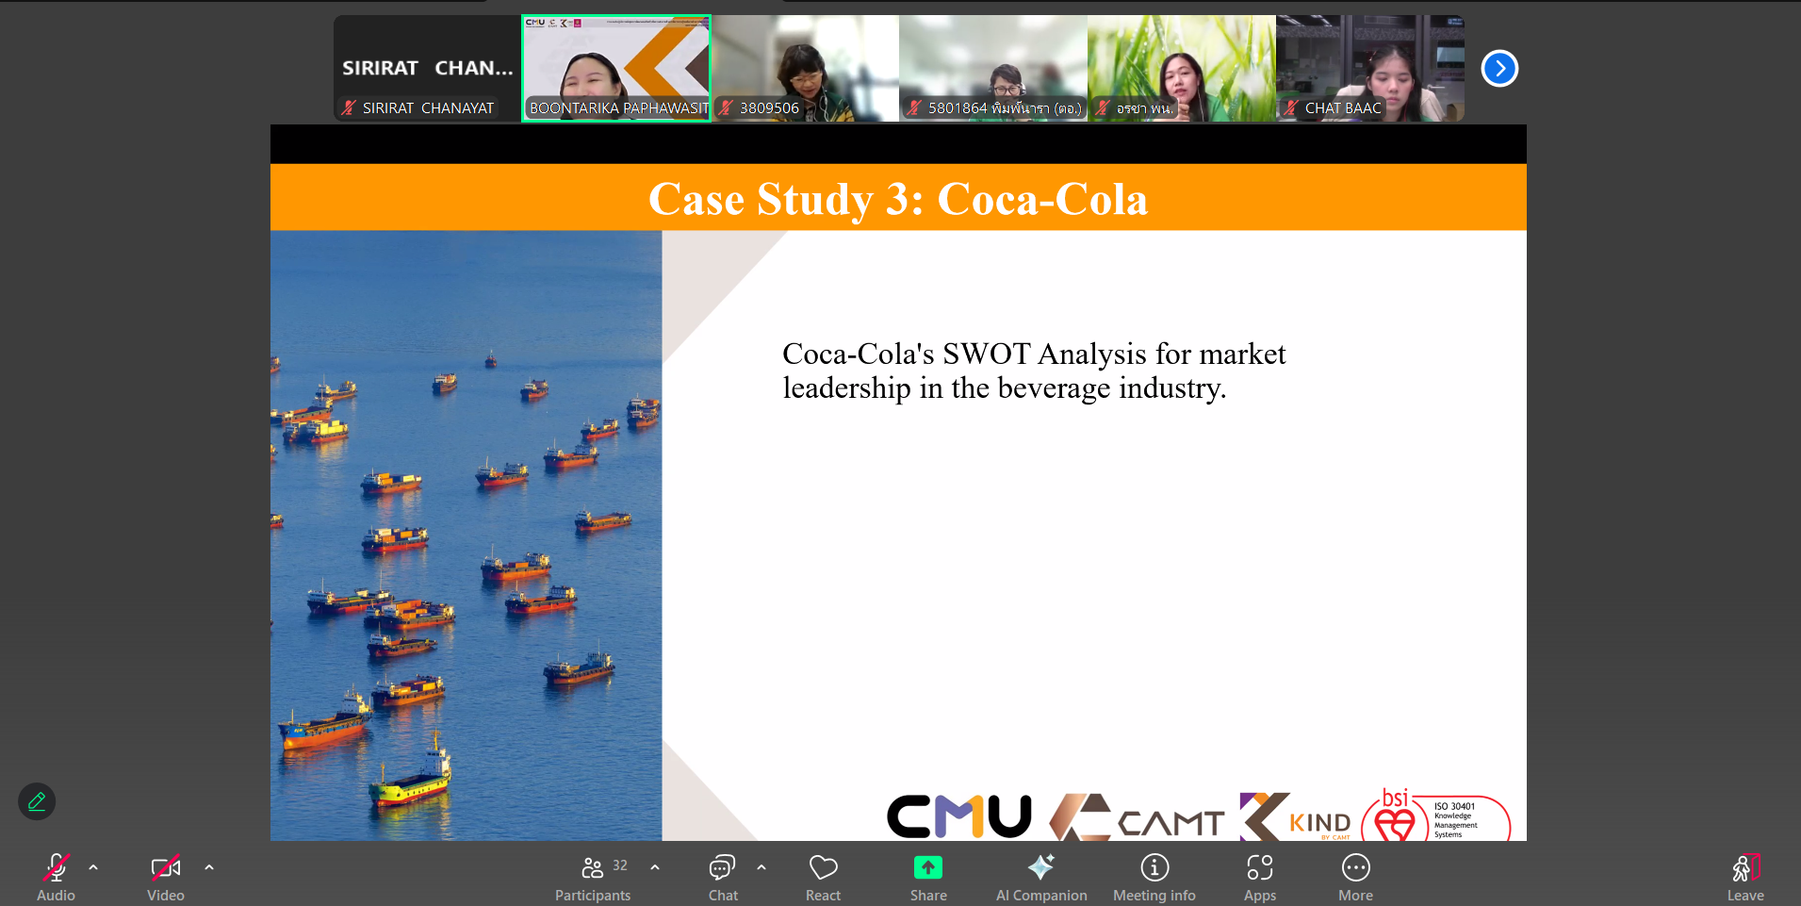Show Meeting info details
Viewport: 1801px width, 906px height.
1154,877
